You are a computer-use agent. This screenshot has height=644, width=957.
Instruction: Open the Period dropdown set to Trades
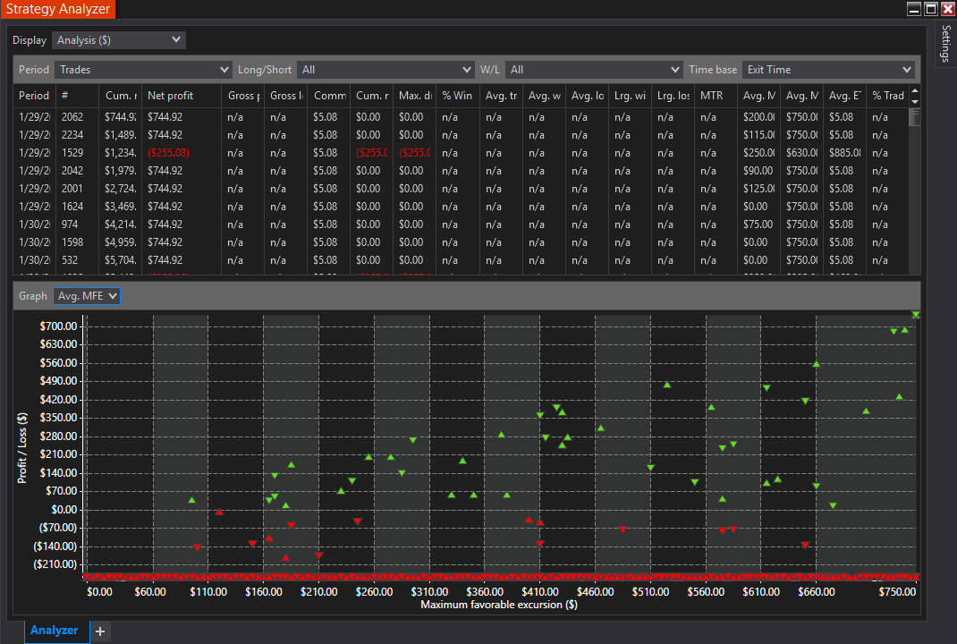click(143, 70)
